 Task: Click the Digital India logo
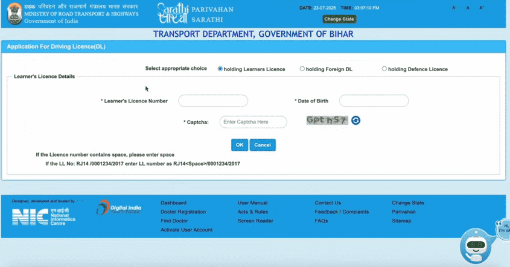[x=119, y=209]
